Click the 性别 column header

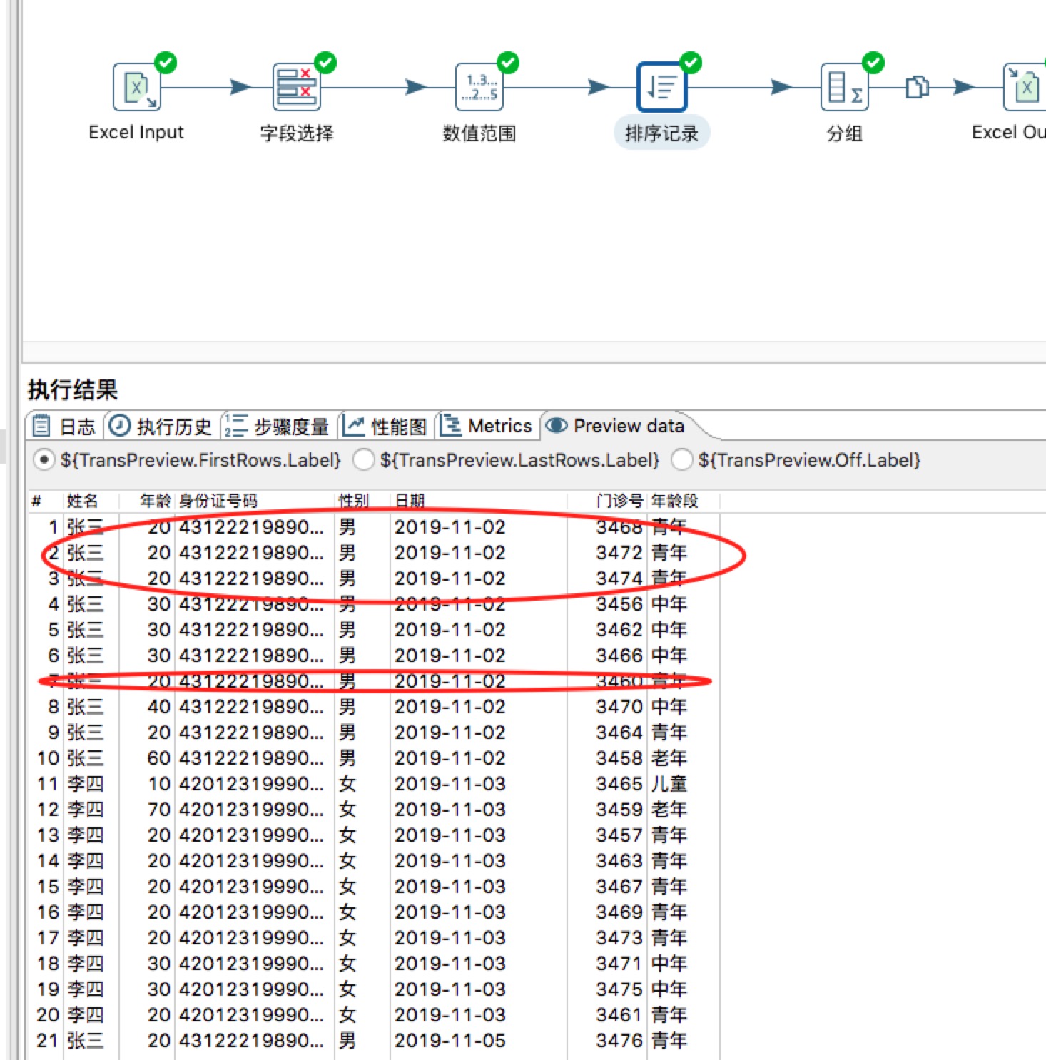(x=354, y=501)
